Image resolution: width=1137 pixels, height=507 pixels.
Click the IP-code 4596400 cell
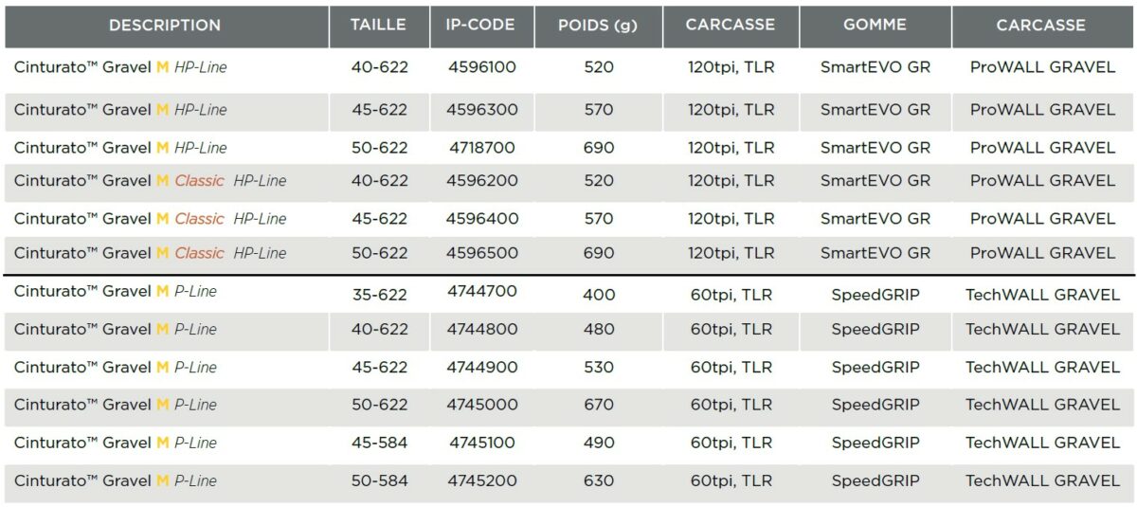coord(482,219)
